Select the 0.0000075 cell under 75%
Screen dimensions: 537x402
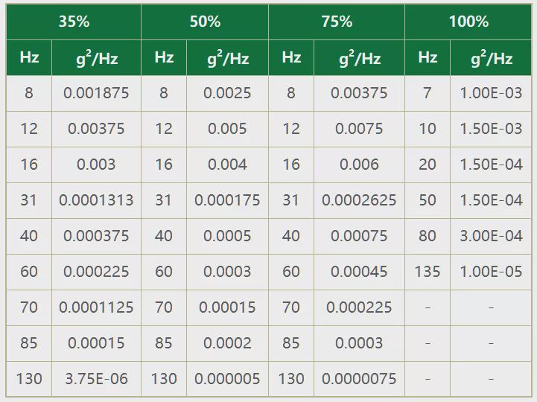click(359, 379)
